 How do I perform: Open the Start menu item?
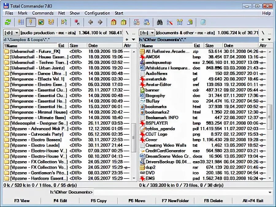point(119,13)
